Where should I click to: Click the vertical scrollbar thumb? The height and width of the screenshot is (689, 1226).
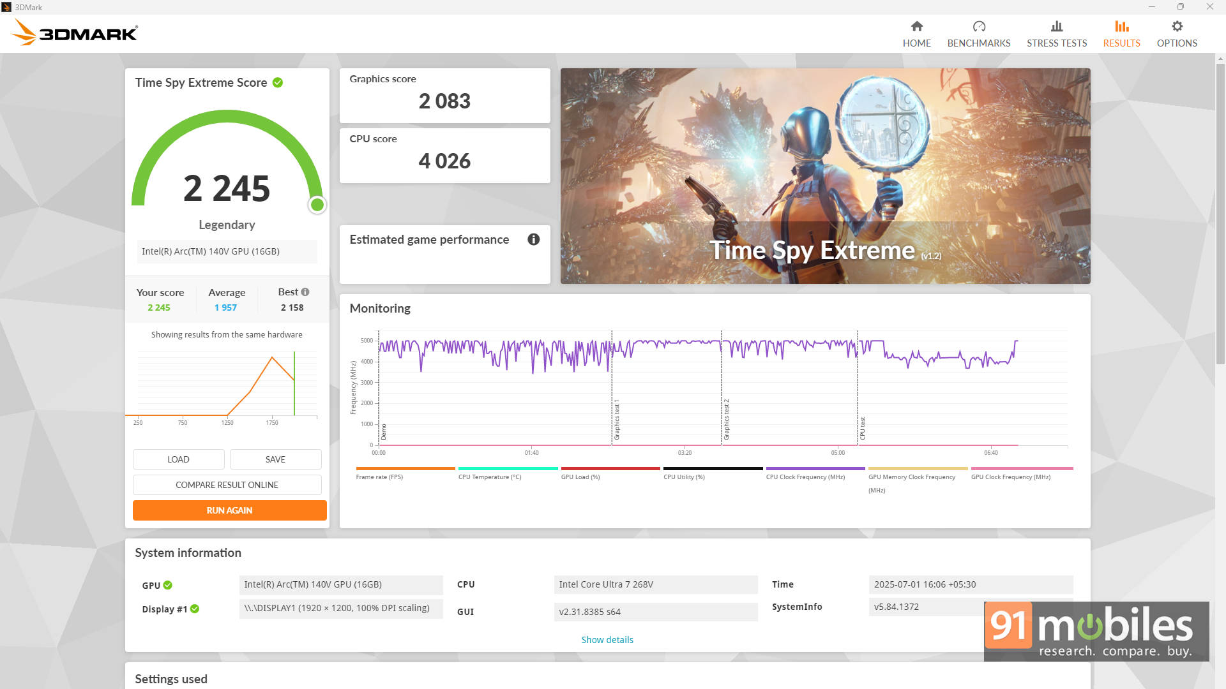1220,214
